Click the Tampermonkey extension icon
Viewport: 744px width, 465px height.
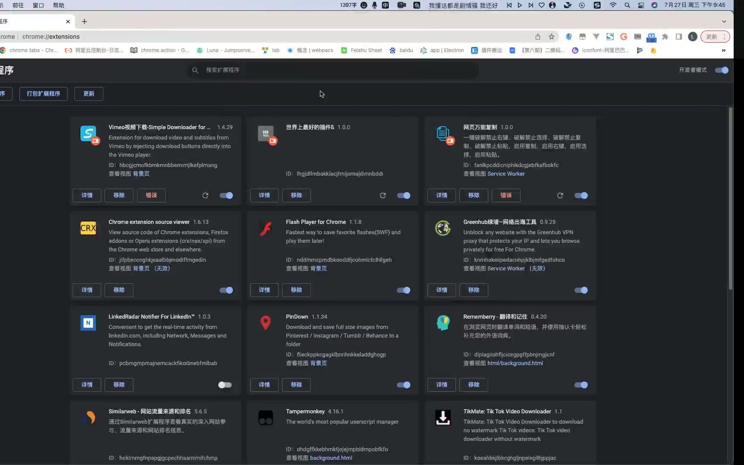(x=266, y=418)
